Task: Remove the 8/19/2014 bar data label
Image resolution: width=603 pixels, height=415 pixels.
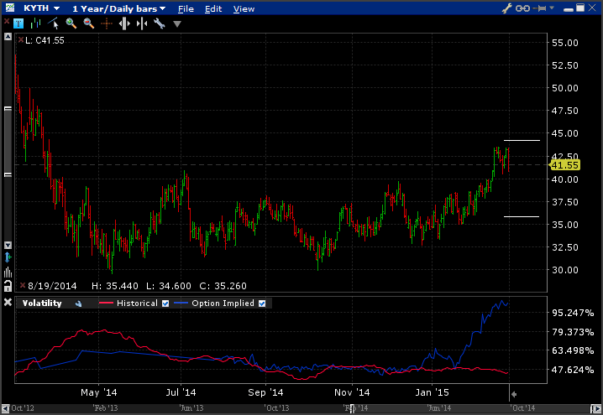Action: 23,285
